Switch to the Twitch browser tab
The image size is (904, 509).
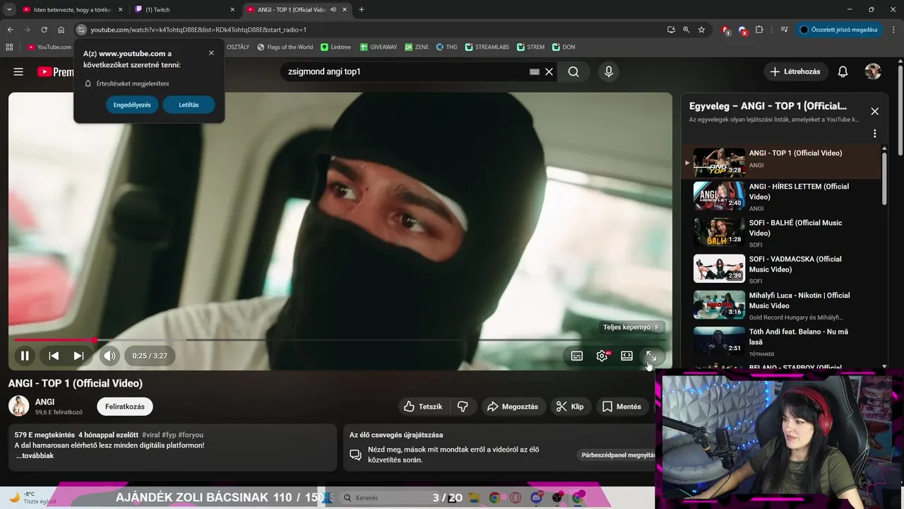click(186, 10)
